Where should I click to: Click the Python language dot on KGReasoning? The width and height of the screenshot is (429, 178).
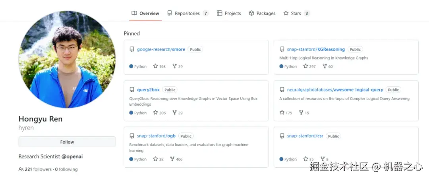click(x=281, y=66)
